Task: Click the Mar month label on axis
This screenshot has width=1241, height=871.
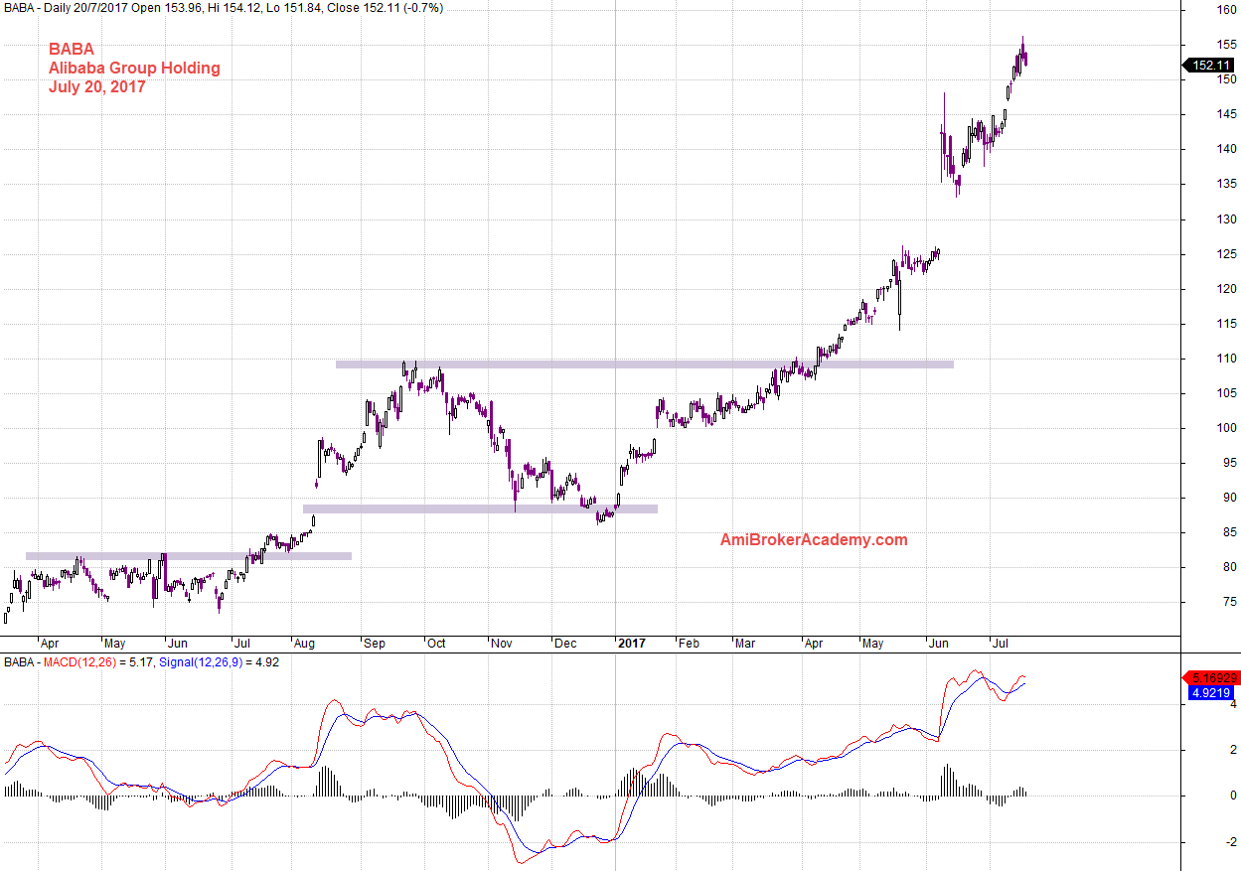Action: [x=745, y=644]
